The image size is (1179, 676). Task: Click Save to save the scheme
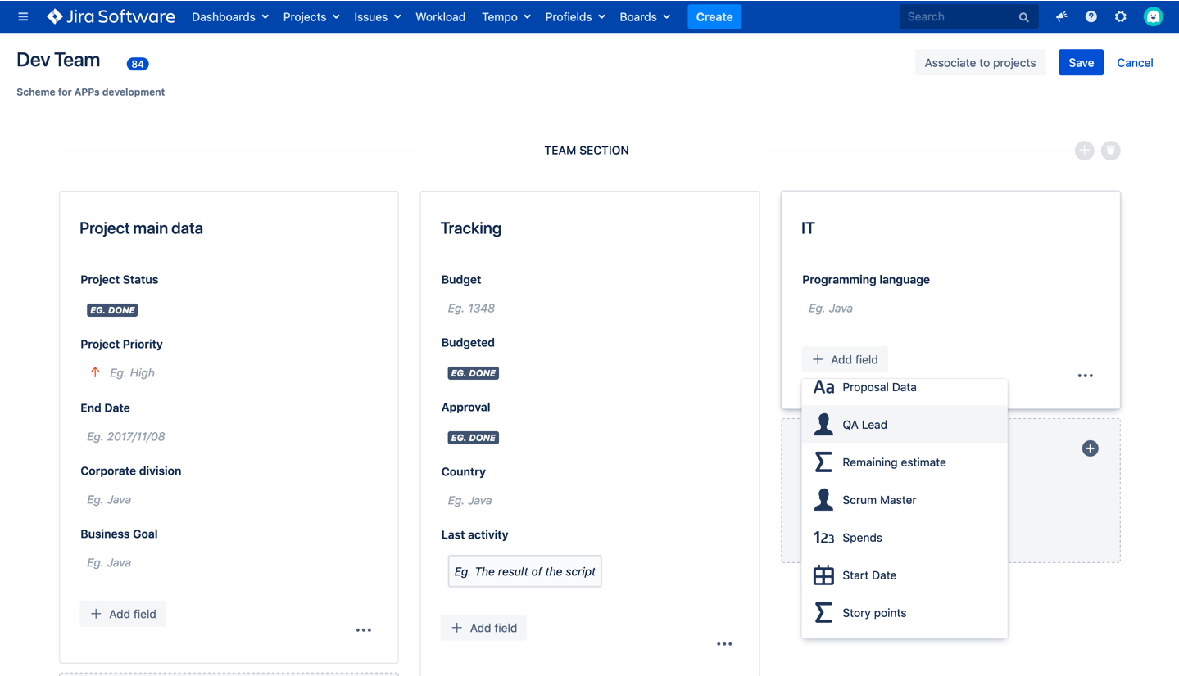(x=1080, y=62)
